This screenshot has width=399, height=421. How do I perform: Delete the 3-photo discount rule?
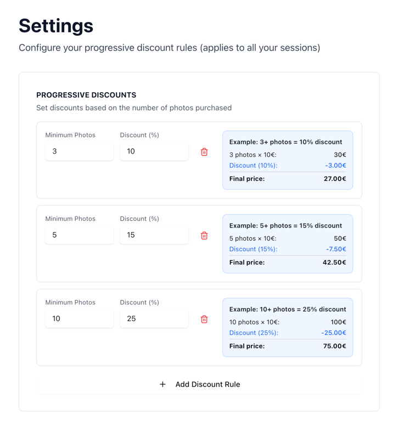pyautogui.click(x=204, y=152)
